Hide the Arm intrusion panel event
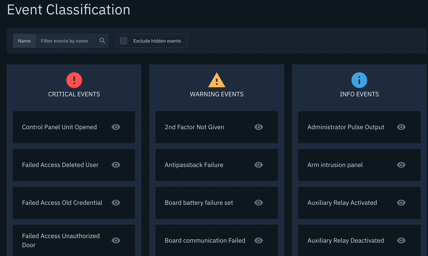Image resolution: width=428 pixels, height=256 pixels. pos(401,165)
